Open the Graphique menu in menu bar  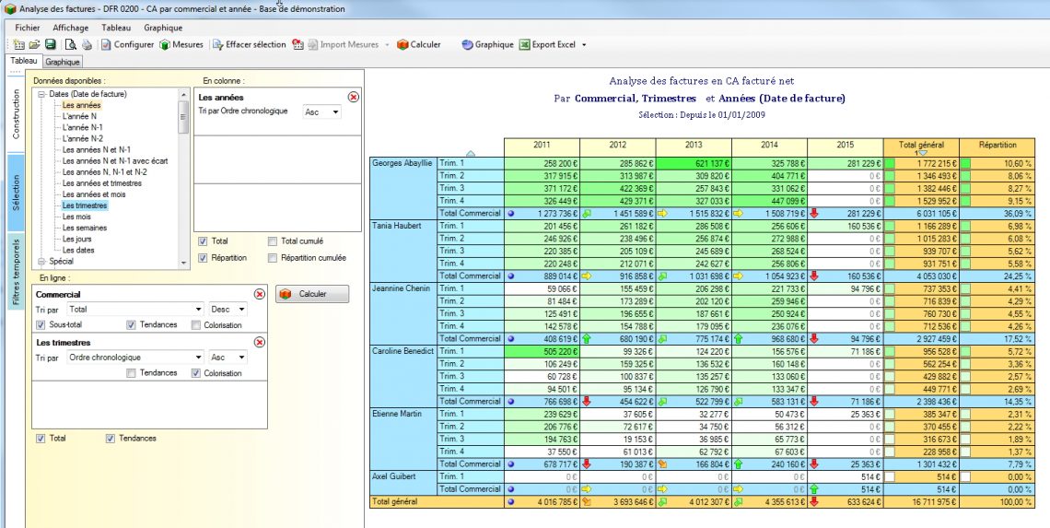coord(163,29)
